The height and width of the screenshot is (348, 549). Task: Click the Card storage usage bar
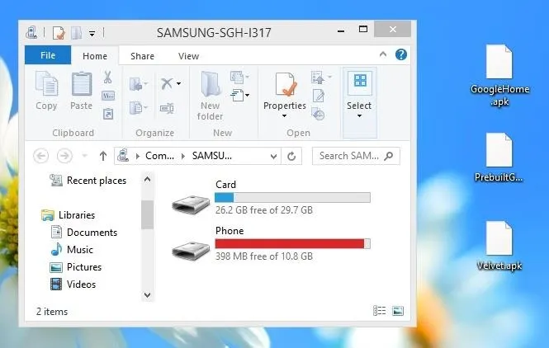(x=292, y=198)
